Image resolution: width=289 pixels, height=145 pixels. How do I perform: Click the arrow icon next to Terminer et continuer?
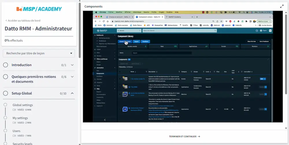199,137
